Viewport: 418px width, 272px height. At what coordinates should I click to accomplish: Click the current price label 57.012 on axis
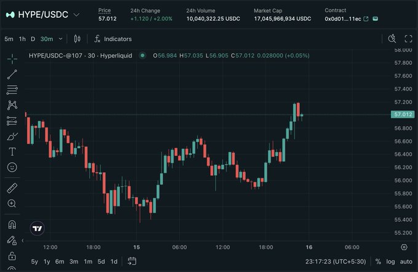tap(403, 114)
